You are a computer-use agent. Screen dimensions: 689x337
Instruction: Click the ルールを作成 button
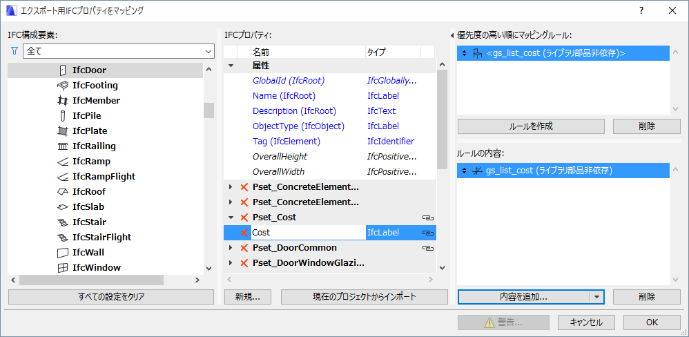pos(531,126)
